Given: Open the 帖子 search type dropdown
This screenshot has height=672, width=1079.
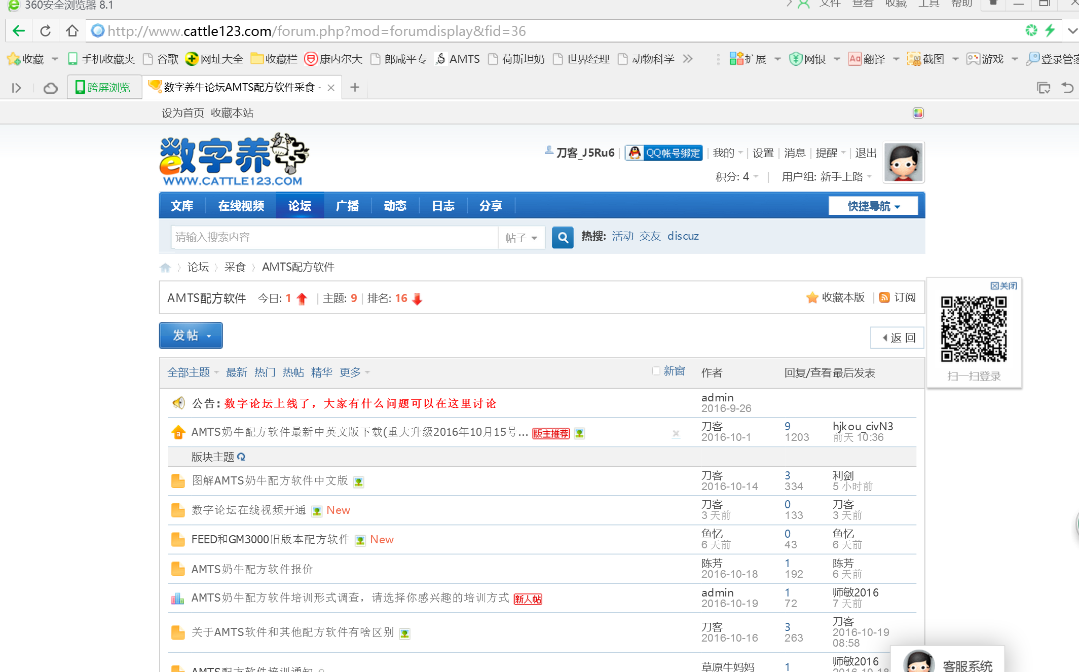Looking at the screenshot, I should tap(521, 237).
